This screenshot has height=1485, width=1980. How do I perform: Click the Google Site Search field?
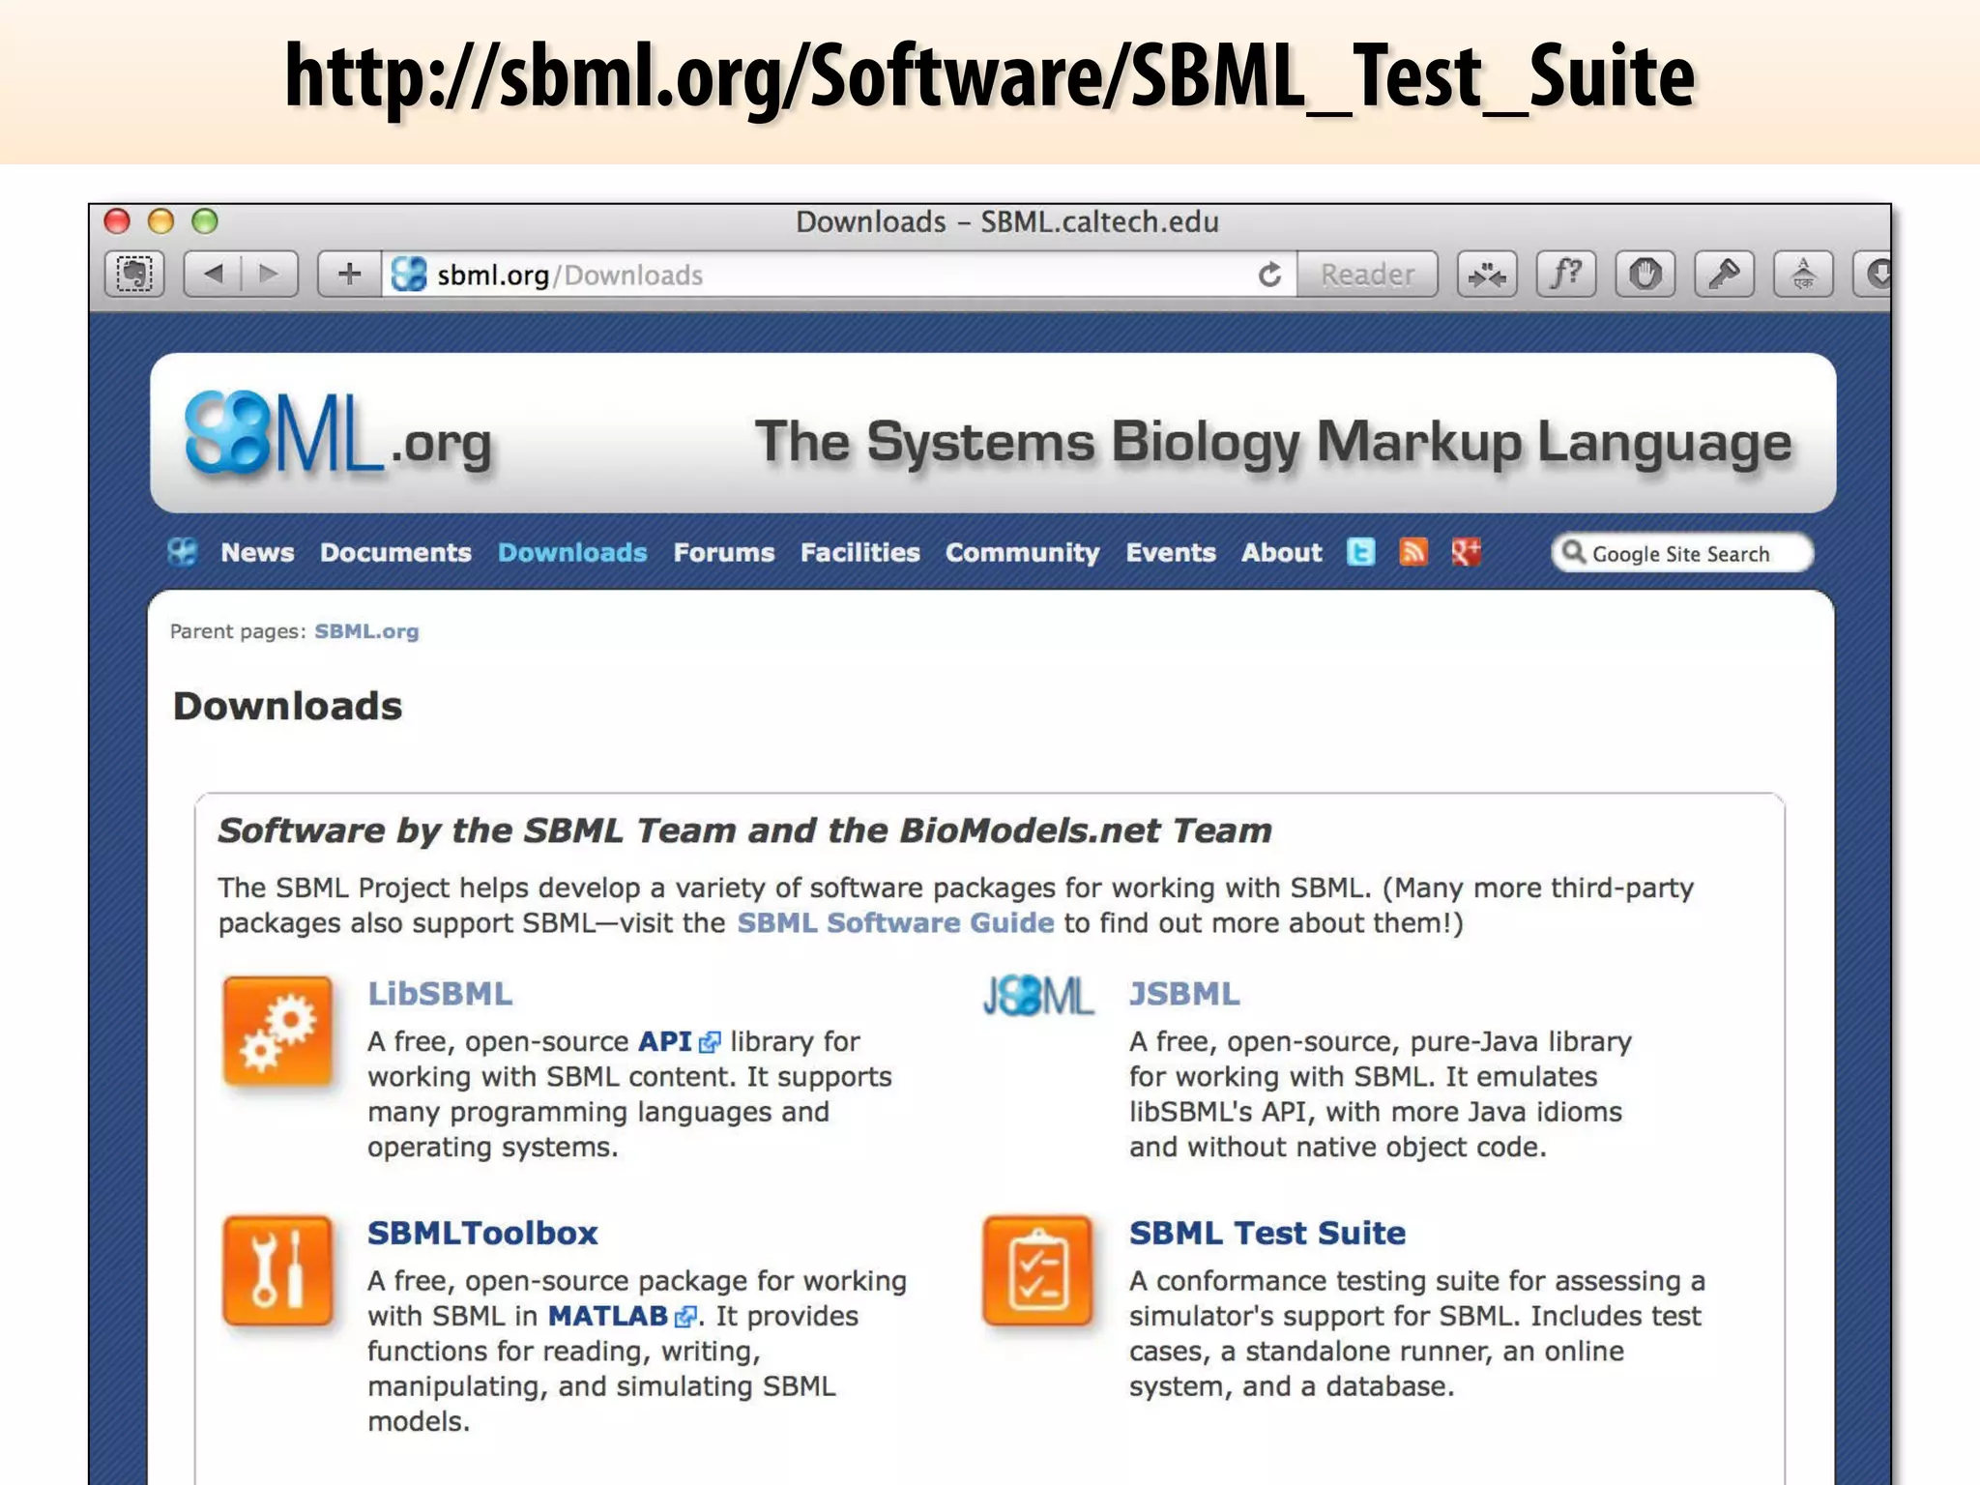pos(1682,553)
